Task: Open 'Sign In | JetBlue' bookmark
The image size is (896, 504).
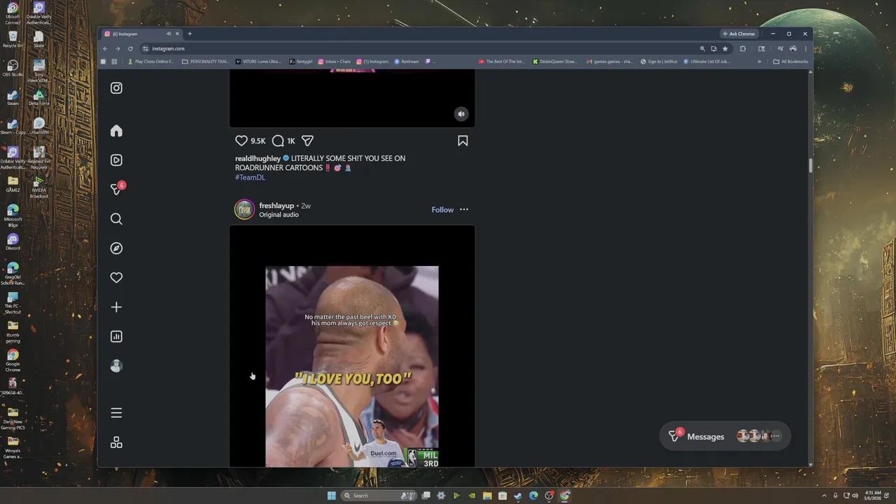Action: [x=659, y=62]
